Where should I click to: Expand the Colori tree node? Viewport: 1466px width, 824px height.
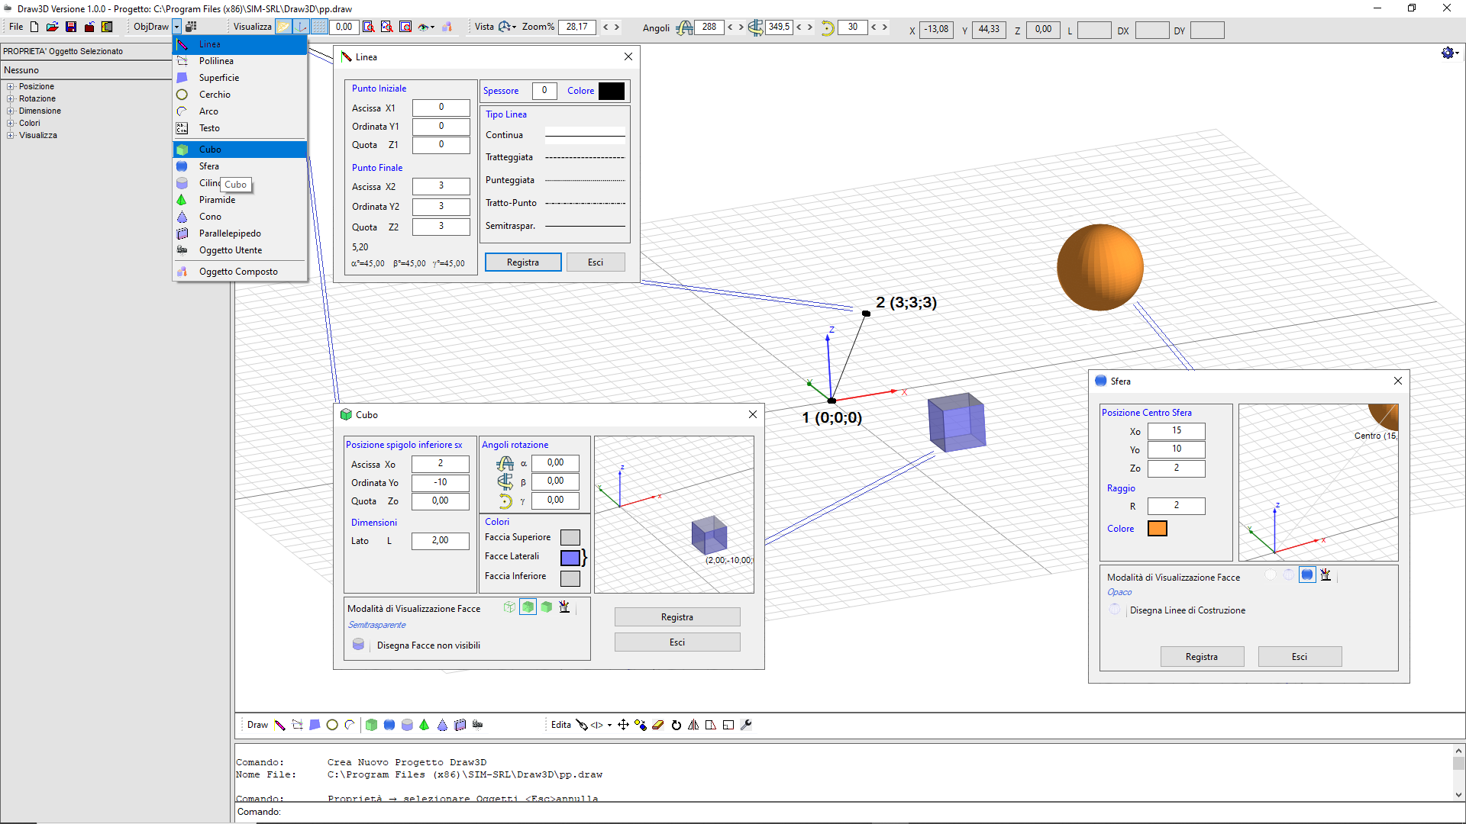pos(11,123)
